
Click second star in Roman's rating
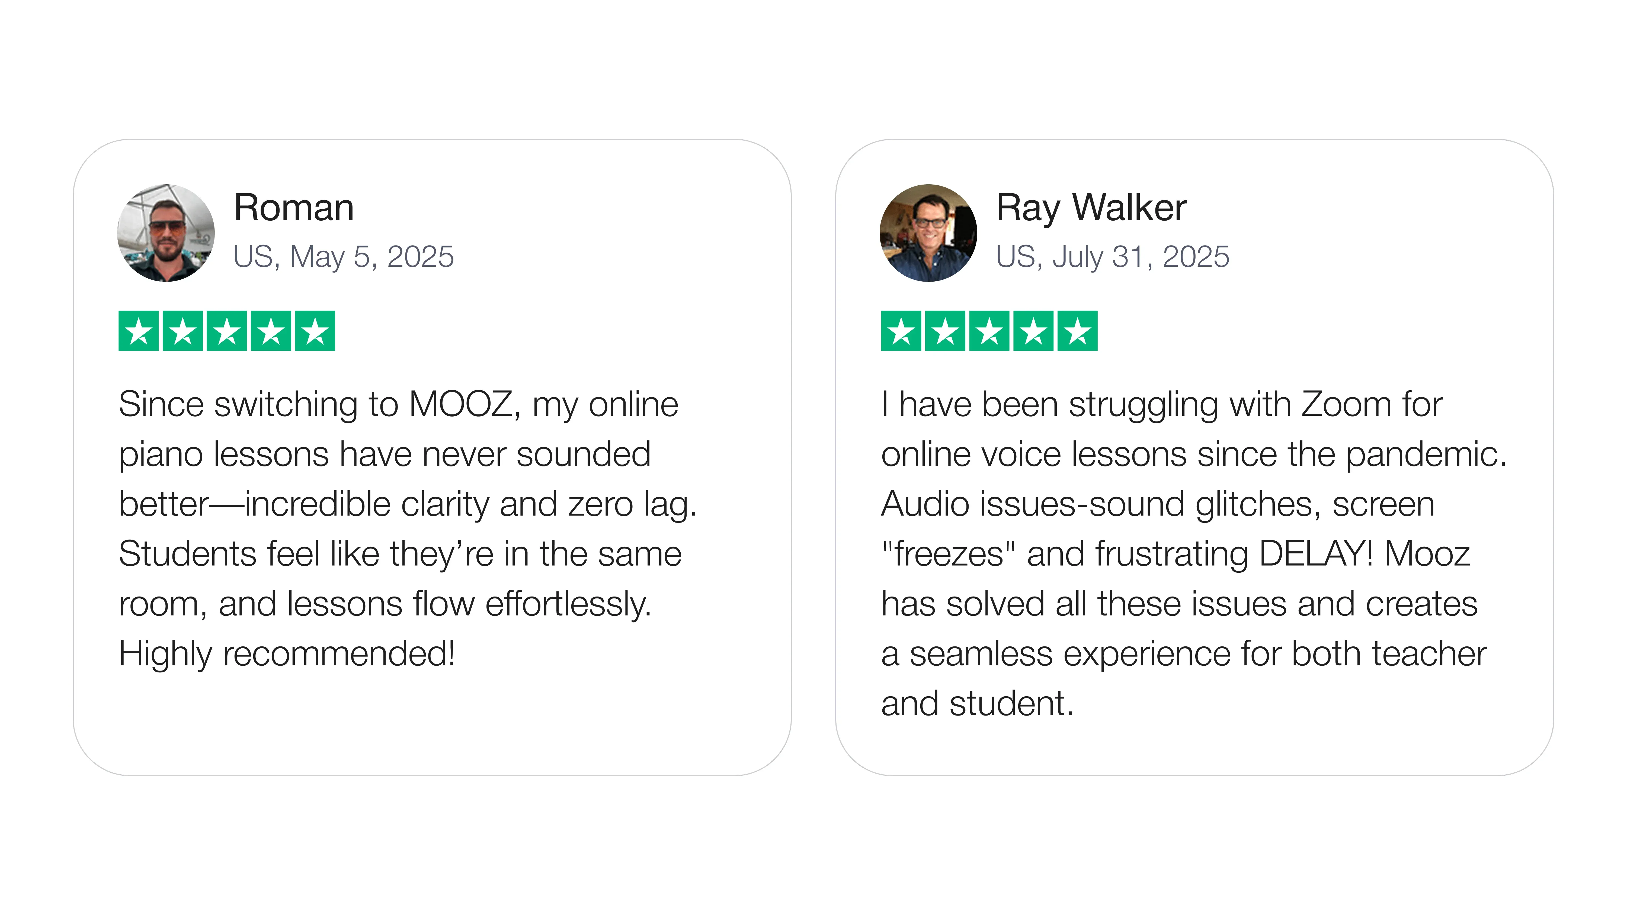point(183,331)
